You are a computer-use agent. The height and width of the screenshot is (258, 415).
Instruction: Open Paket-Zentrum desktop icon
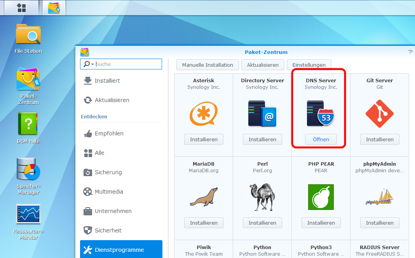pos(28,79)
